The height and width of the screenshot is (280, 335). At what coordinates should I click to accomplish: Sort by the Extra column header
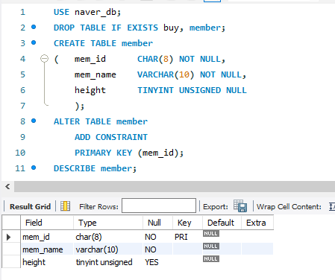(257, 223)
